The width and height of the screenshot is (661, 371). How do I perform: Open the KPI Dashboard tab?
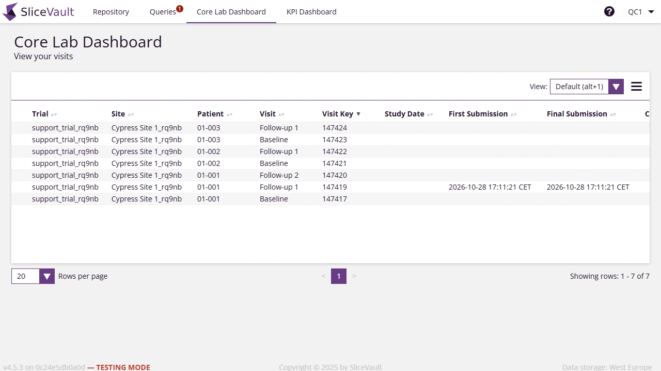[311, 11]
